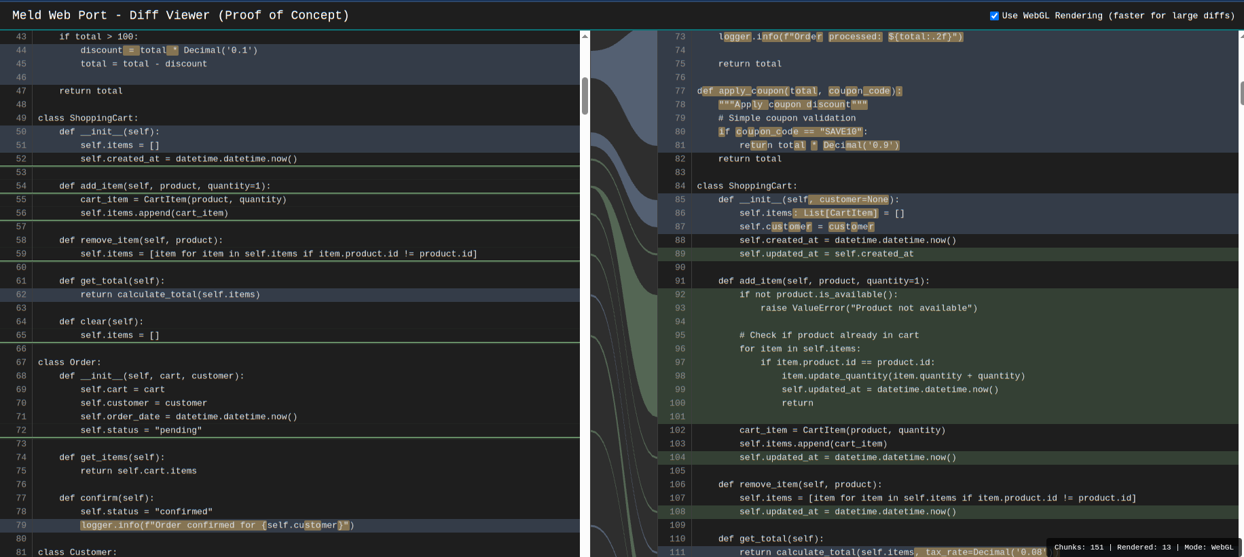The width and height of the screenshot is (1244, 557).
Task: Click left line 'self.order_date = datetime.datetime.now()'
Action: click(x=189, y=417)
